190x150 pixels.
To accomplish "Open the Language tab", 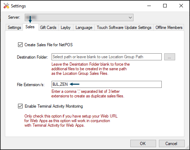I will pos(84,28).
